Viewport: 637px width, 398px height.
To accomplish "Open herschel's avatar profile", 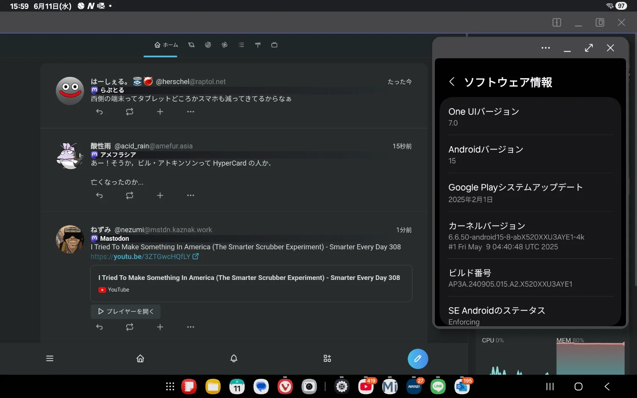I will 70,91.
